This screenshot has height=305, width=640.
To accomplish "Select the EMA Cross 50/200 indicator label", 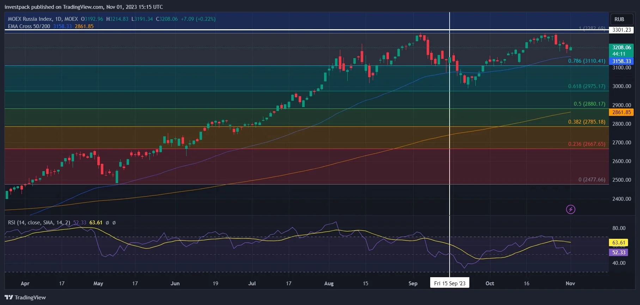I will coord(29,26).
